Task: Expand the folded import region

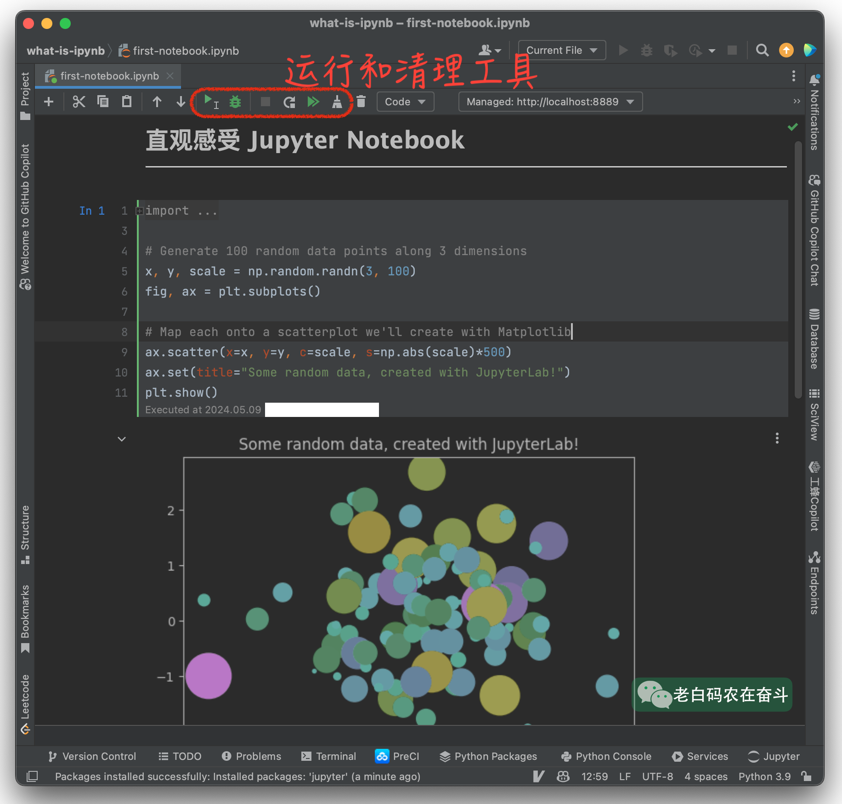Action: pos(140,211)
